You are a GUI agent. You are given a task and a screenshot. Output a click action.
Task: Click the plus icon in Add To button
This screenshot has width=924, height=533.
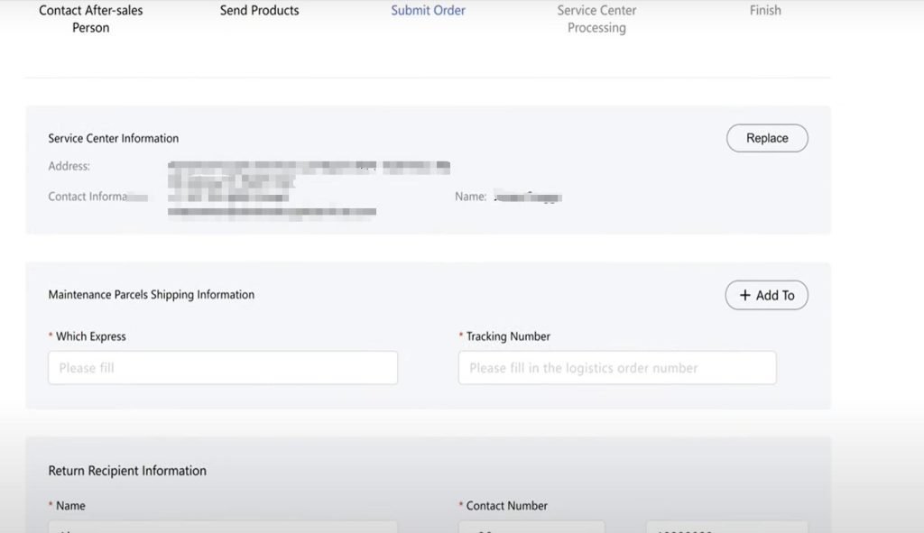pyautogui.click(x=744, y=295)
